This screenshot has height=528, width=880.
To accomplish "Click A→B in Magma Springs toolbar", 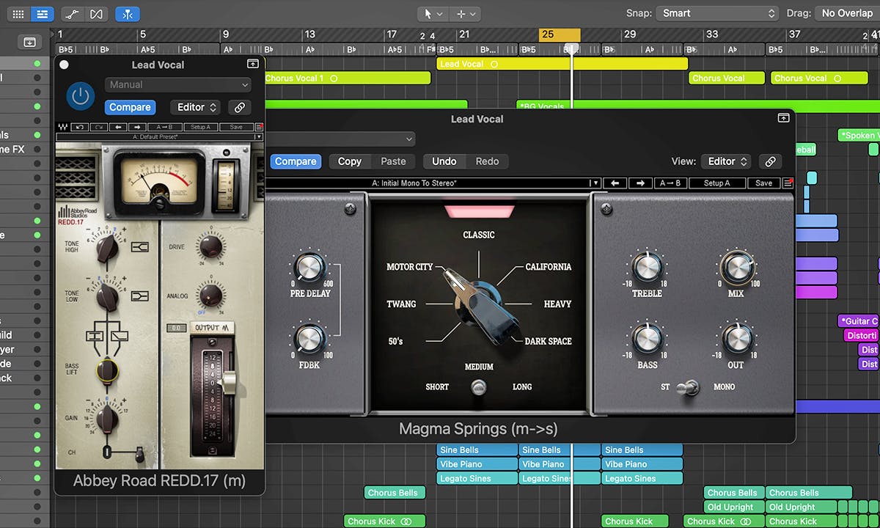I will [x=670, y=183].
